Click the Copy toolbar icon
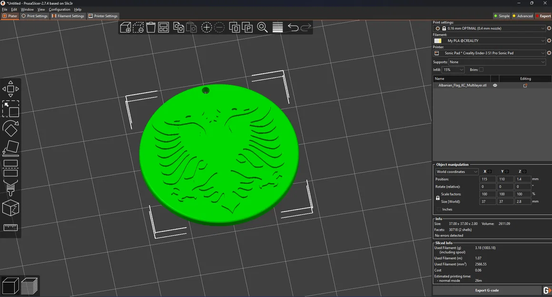Viewport: 552px width, 297px height. coord(178,28)
